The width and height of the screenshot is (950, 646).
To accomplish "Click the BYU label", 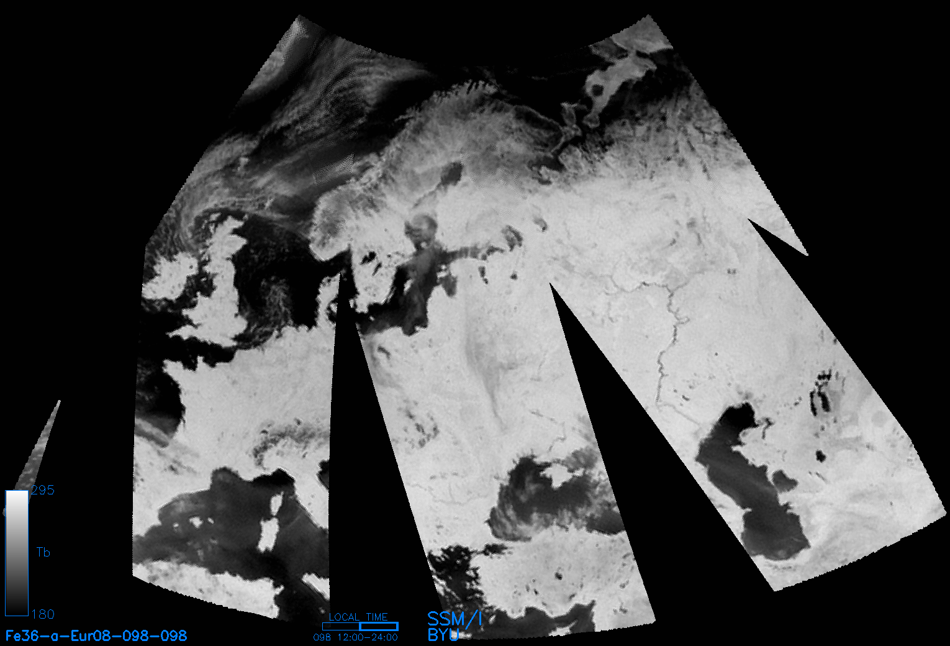I will [443, 635].
